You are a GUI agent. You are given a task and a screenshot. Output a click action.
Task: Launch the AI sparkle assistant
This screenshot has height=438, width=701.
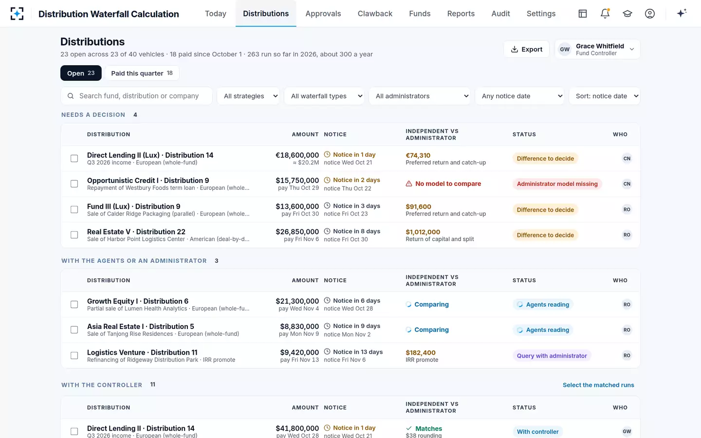click(x=682, y=13)
